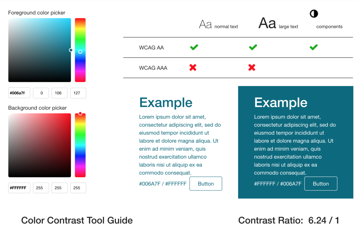
Task: Click the WCAG AA normal text green checkmark
Action: (194, 47)
